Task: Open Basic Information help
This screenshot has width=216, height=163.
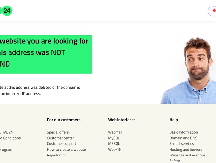Action: coord(184,132)
